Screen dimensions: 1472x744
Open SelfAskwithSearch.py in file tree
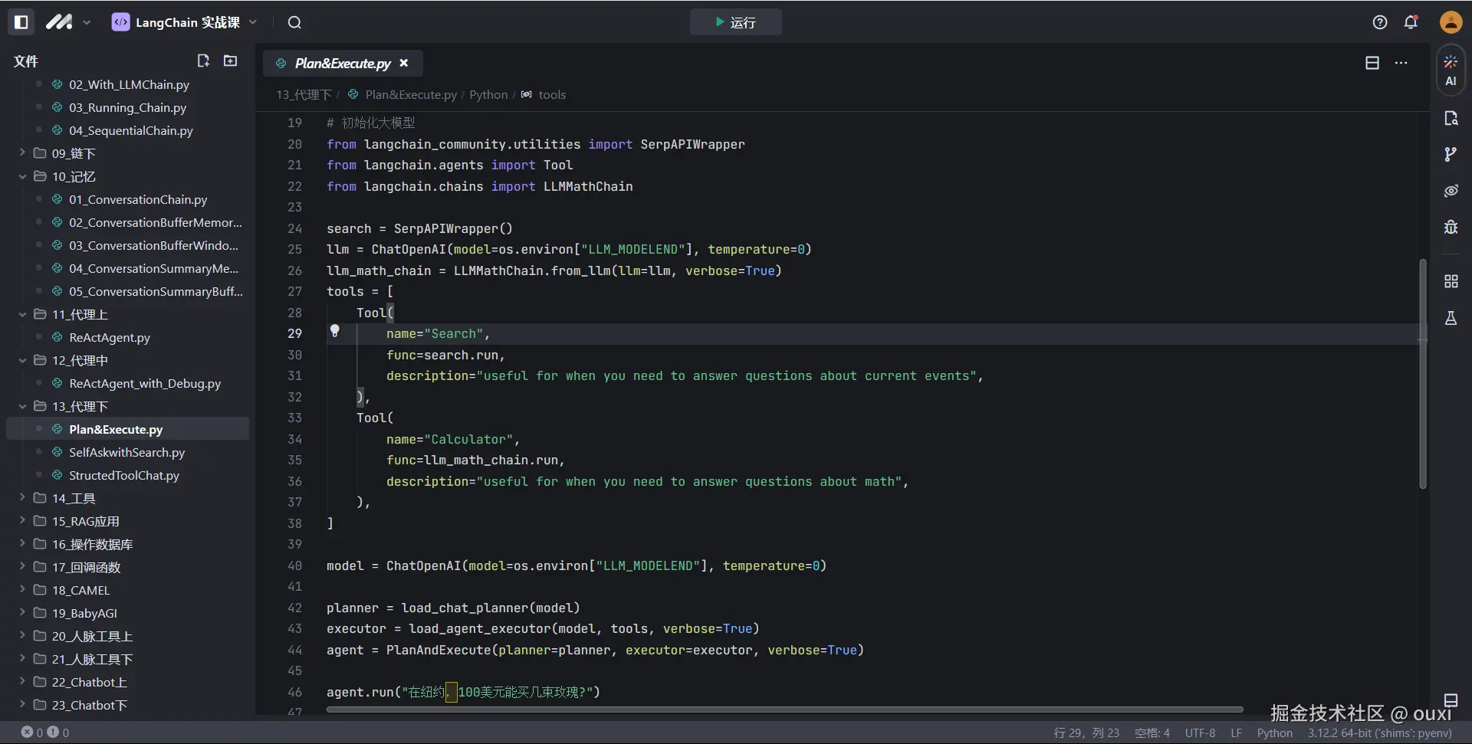[127, 452]
